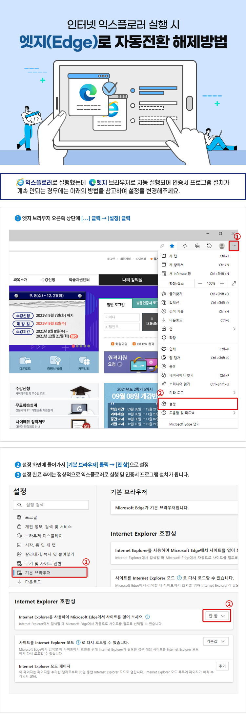Select 다운로드 in settings sidebar
Viewport: 246px width, 726px height.
coord(29,581)
